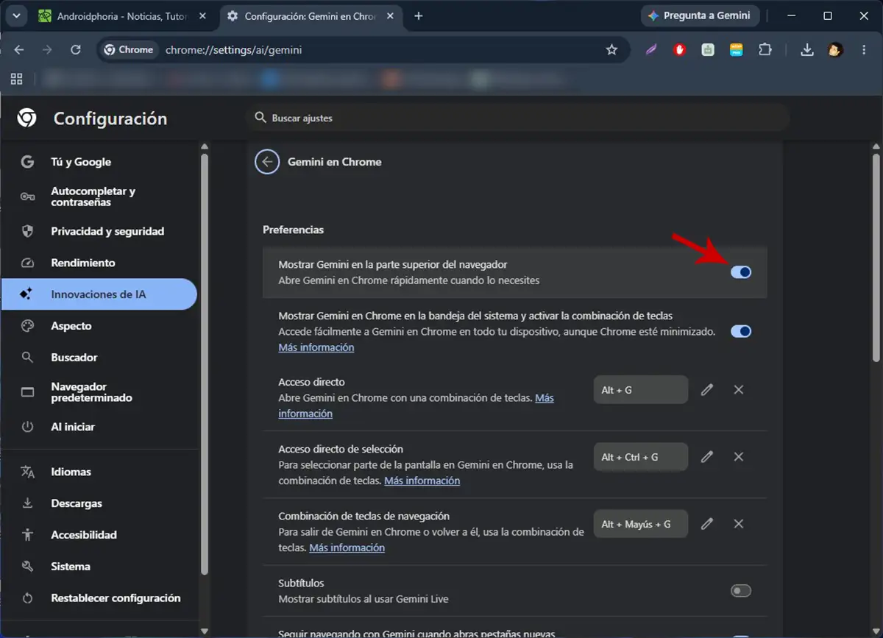This screenshot has width=883, height=638.
Task: Click the Buscar ajustes search field
Action: [517, 118]
